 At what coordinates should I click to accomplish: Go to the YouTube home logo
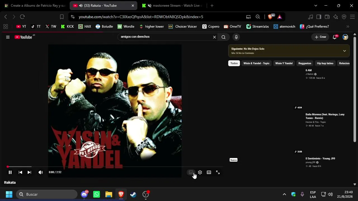tap(23, 37)
